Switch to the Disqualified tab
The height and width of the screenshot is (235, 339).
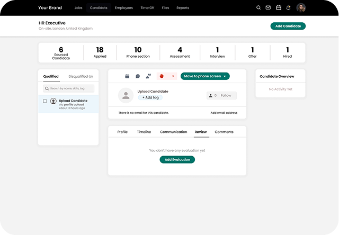[x=81, y=76]
